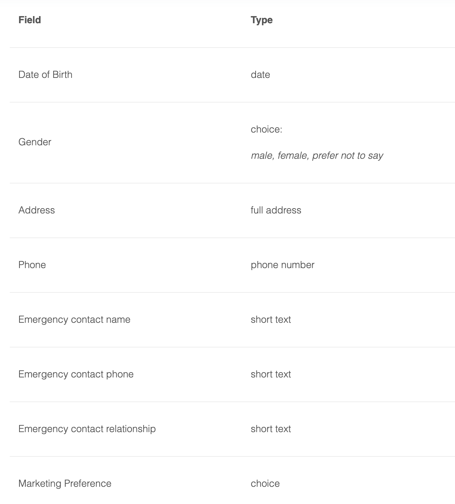Click 'short text' for Emergency contact name
The image size is (455, 504).
271,319
